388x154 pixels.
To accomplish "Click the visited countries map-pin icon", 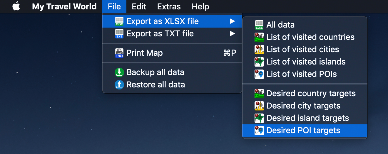I will coord(259,37).
